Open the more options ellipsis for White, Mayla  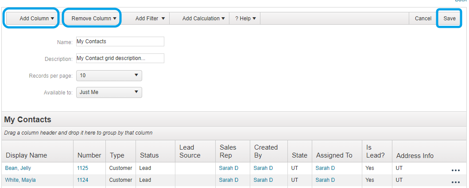(x=455, y=182)
